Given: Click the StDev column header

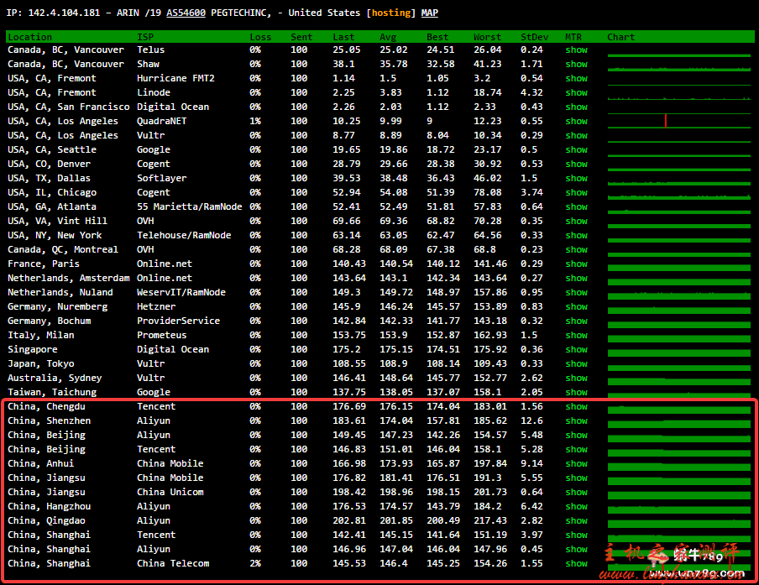Looking at the screenshot, I should 532,37.
